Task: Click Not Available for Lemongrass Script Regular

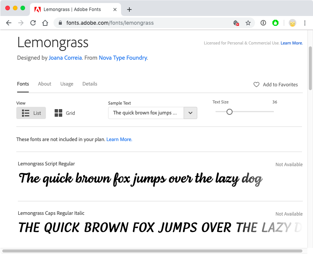Action: (289, 164)
